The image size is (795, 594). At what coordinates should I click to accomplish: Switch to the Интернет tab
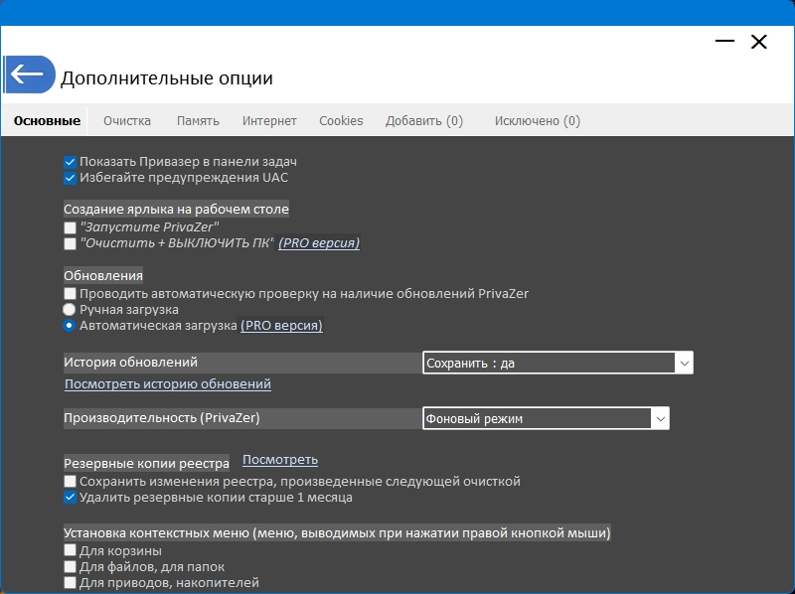point(269,121)
